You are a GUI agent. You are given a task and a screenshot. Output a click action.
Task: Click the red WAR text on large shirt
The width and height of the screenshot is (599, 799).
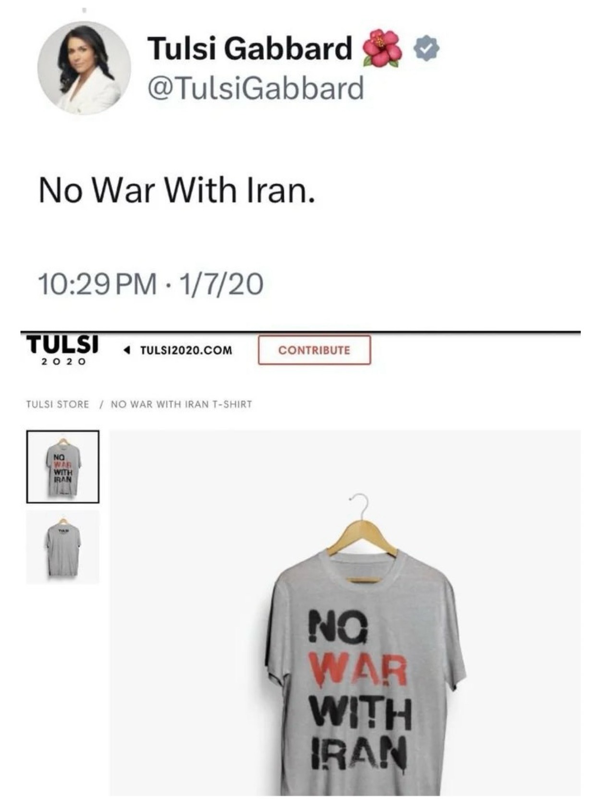(358, 669)
